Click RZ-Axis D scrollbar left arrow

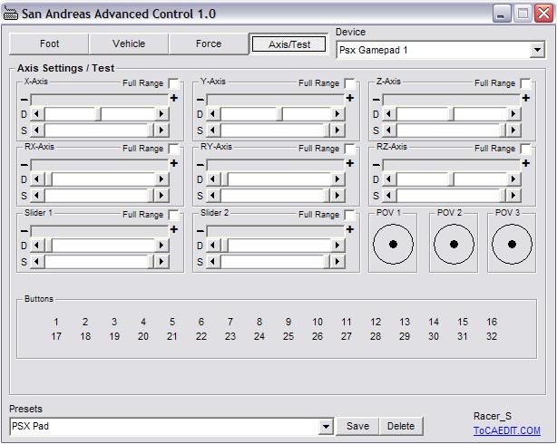tap(389, 179)
